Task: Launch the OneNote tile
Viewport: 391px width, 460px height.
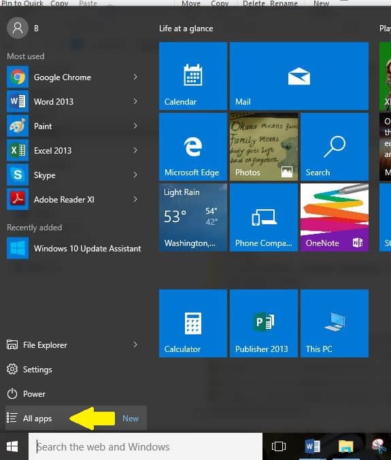Action: coord(335,217)
